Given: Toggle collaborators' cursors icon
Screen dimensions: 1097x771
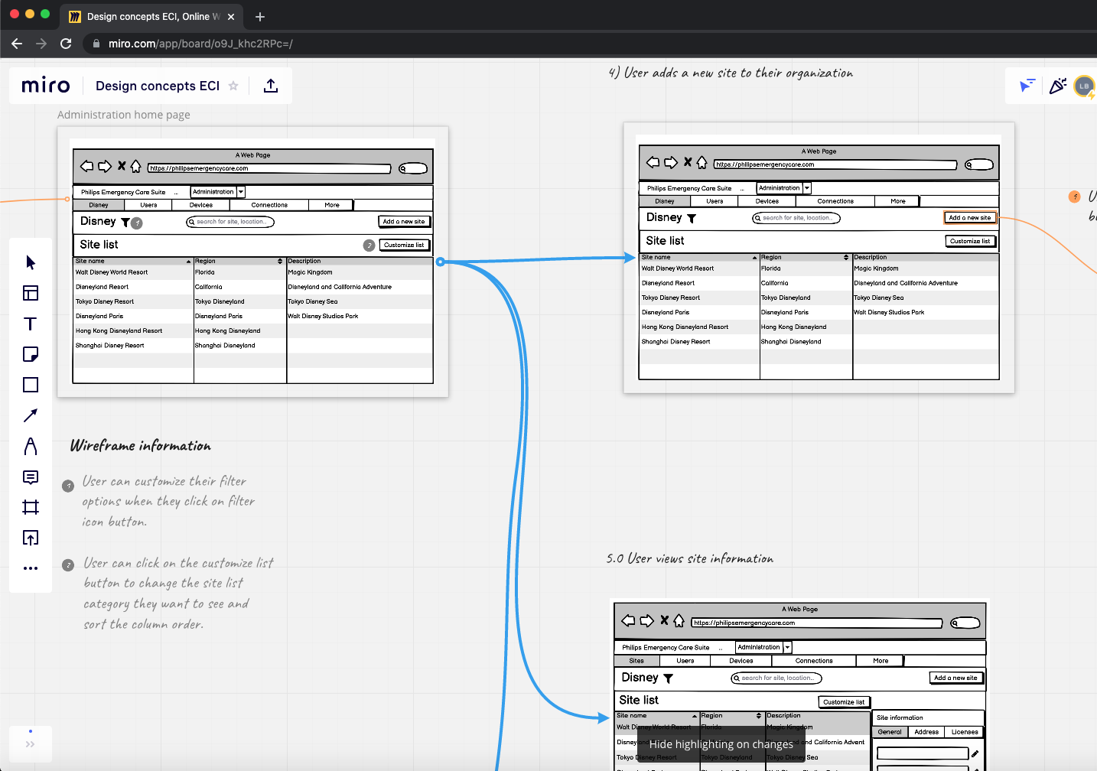Looking at the screenshot, I should (x=1027, y=86).
